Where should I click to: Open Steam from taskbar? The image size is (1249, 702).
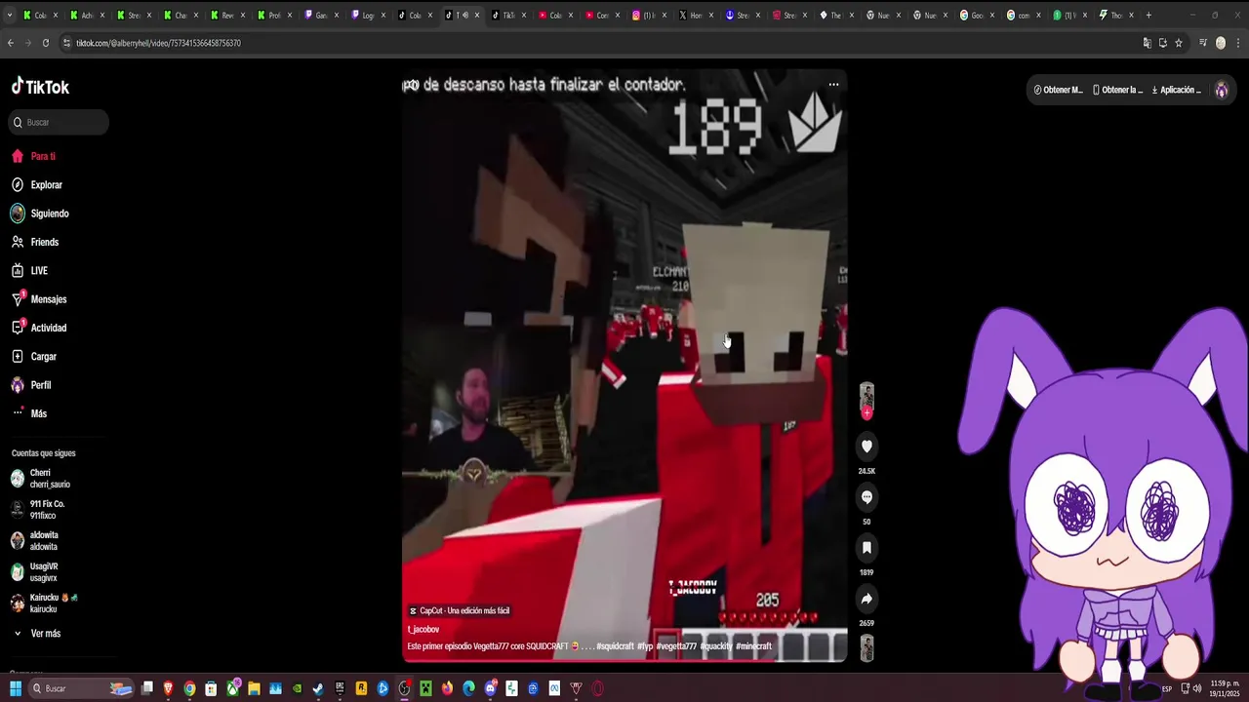coord(318,688)
